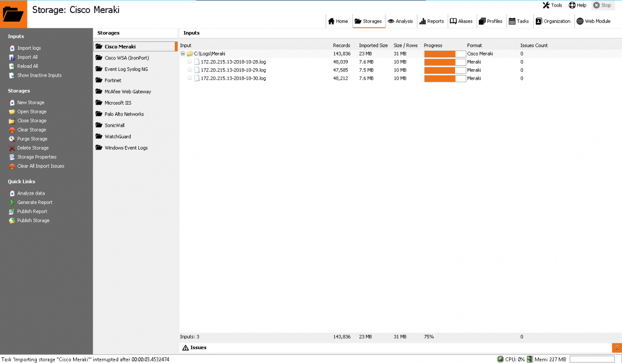The width and height of the screenshot is (622, 363).
Task: Click the Reload All icon
Action: (x=11, y=66)
